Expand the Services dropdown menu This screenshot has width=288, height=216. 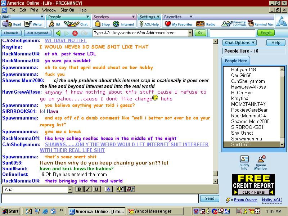134,17
